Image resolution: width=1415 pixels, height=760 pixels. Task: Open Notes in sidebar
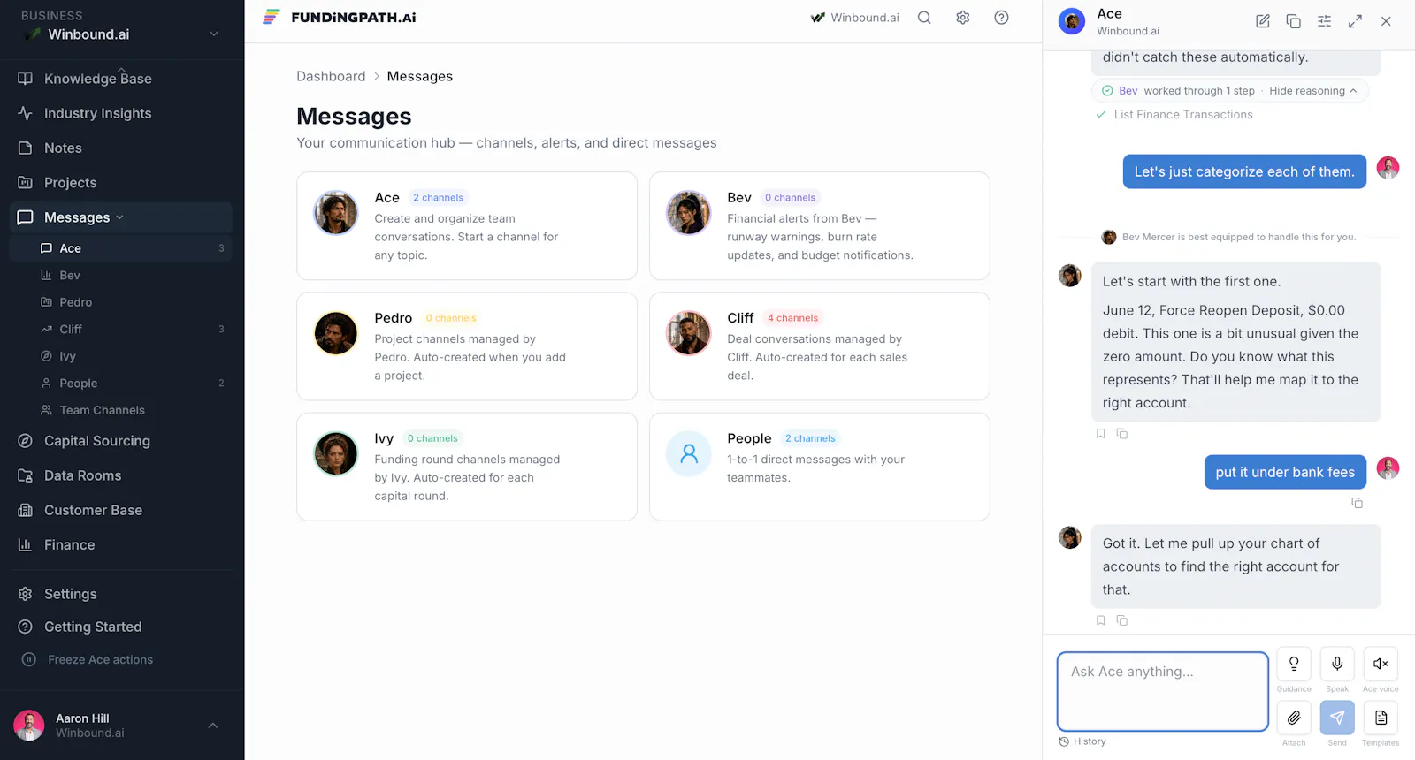coord(122,148)
